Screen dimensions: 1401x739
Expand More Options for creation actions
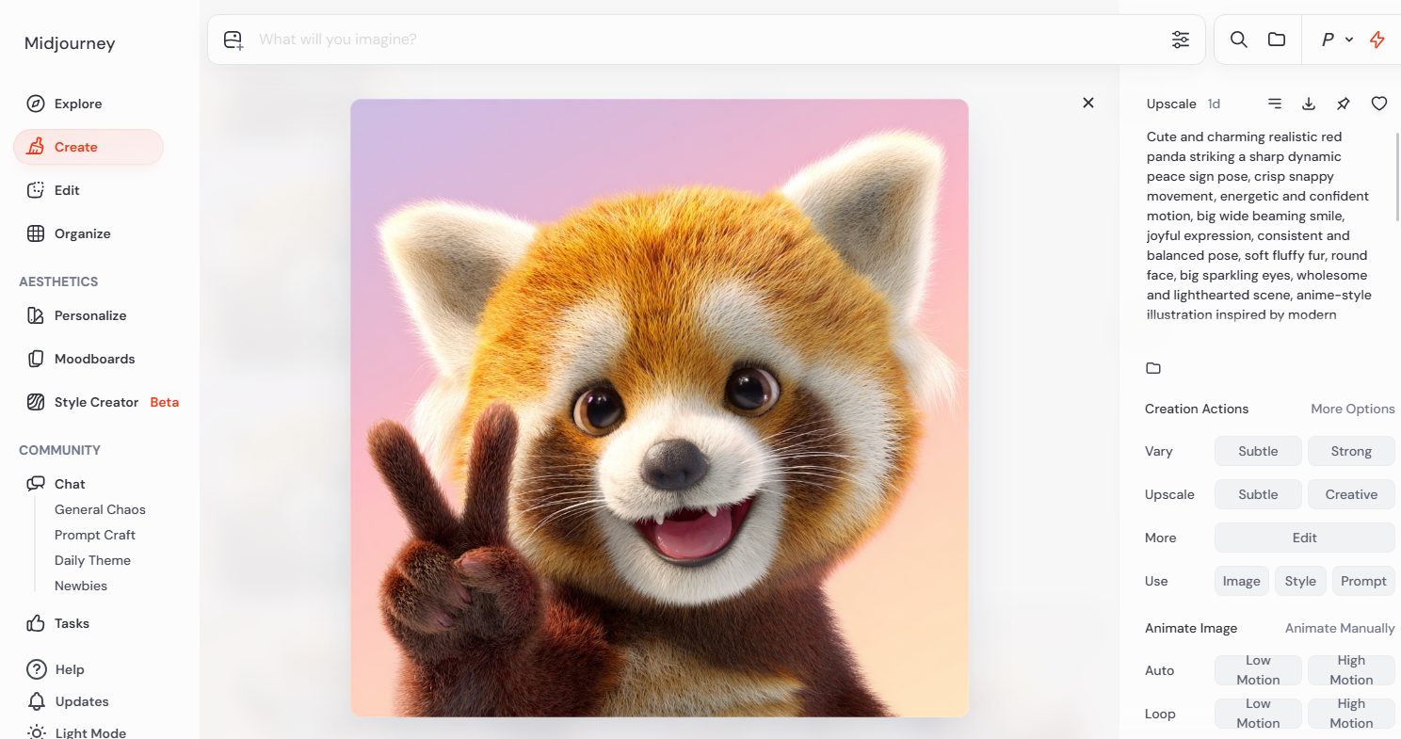coord(1352,409)
